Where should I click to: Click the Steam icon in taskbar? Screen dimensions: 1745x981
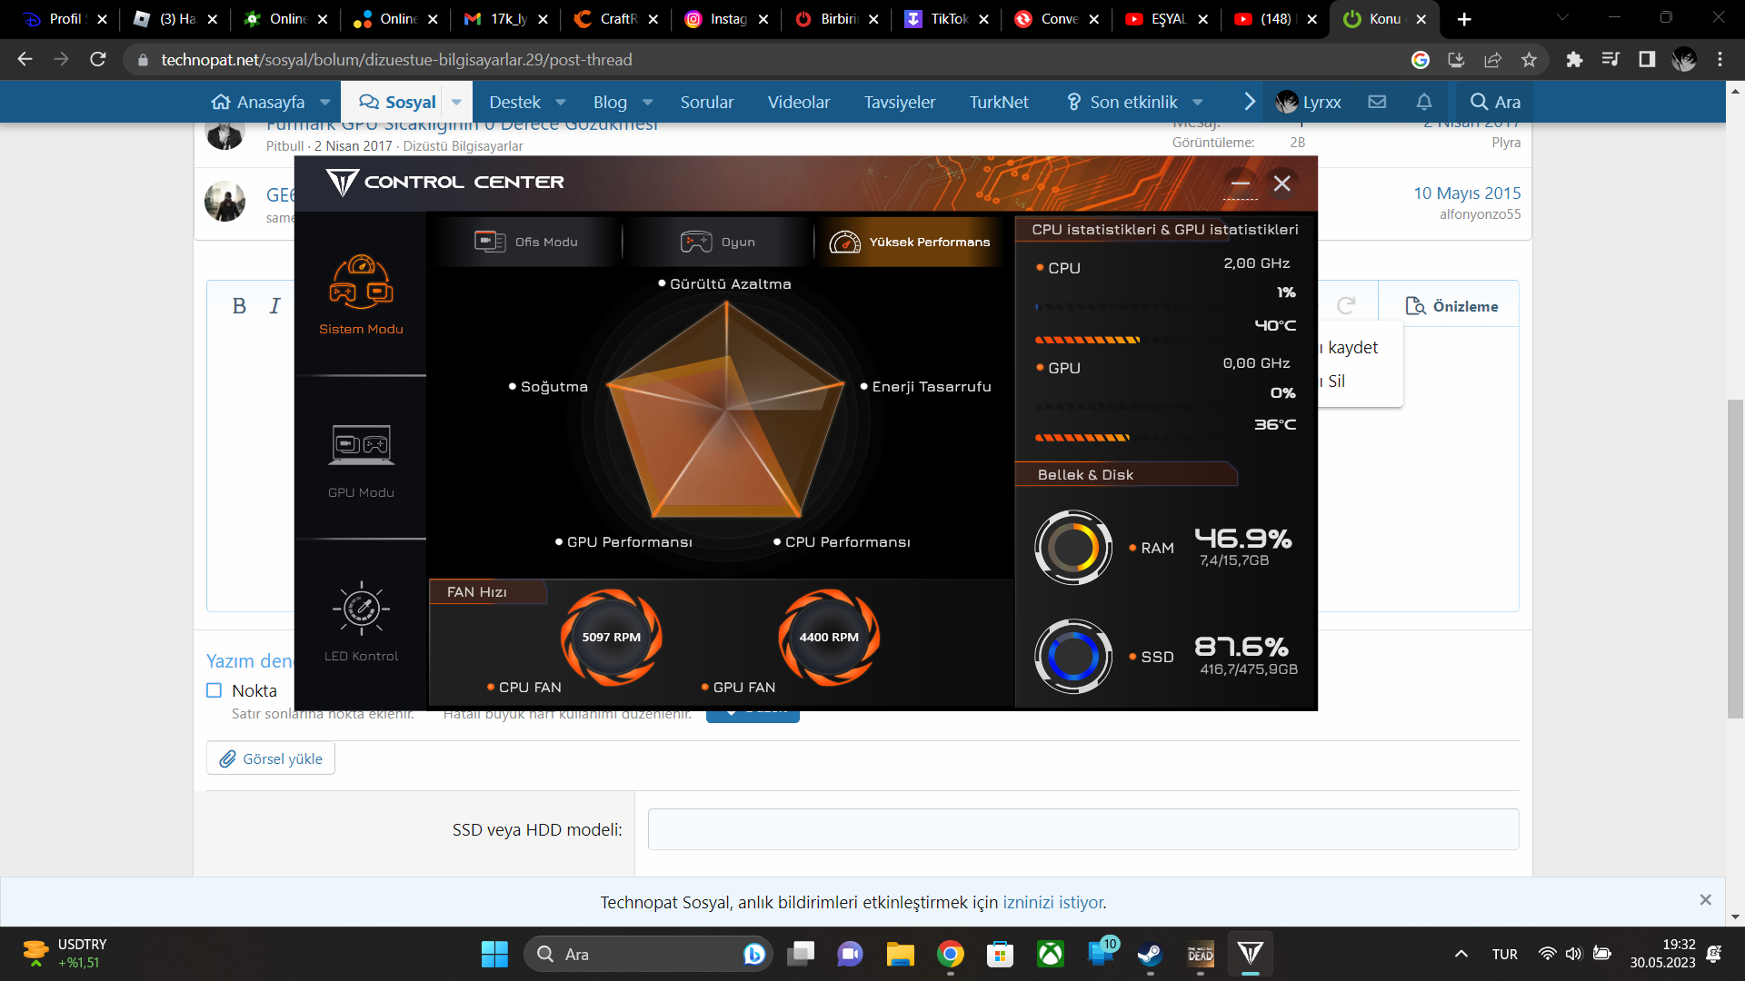(1150, 954)
